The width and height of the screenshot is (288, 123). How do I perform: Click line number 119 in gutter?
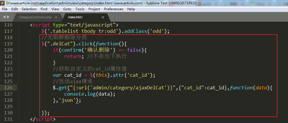click(x=8, y=44)
